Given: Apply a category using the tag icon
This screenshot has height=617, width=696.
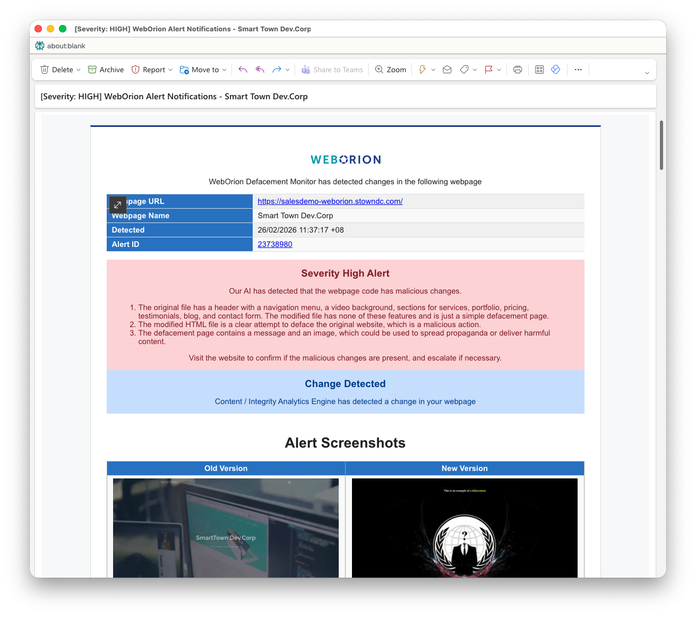Looking at the screenshot, I should pyautogui.click(x=463, y=69).
